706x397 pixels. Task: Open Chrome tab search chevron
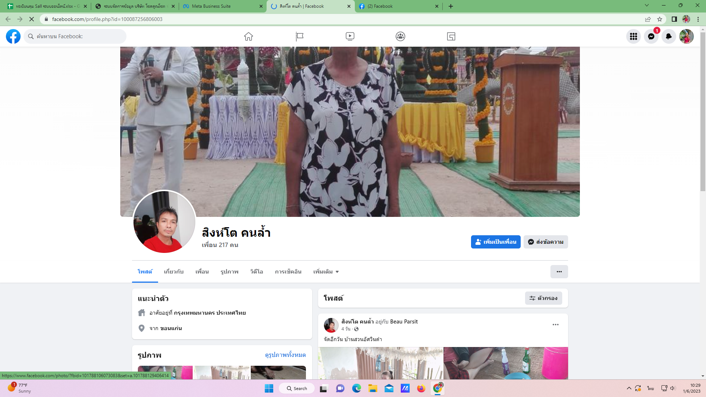click(646, 6)
